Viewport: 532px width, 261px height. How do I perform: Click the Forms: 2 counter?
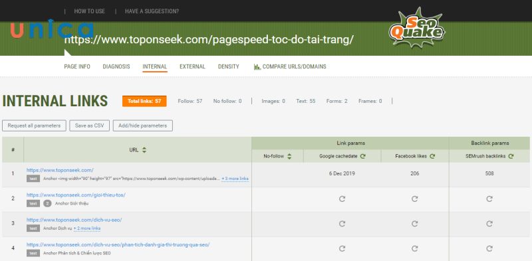point(337,101)
